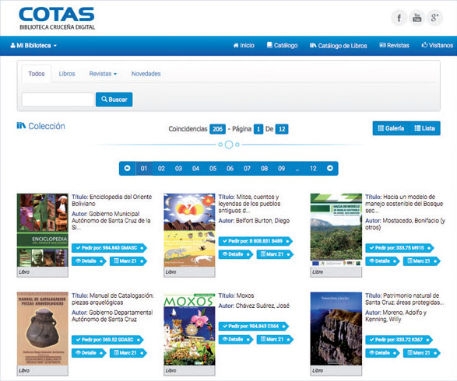The image size is (457, 381).
Task: Open the YouTube social icon
Action: pos(417,18)
